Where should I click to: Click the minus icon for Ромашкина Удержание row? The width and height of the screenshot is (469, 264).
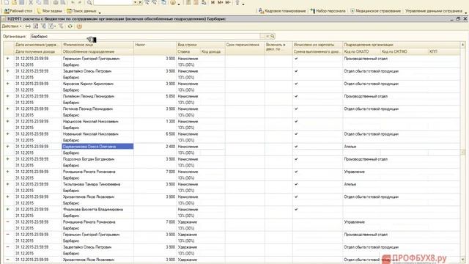tap(8, 222)
